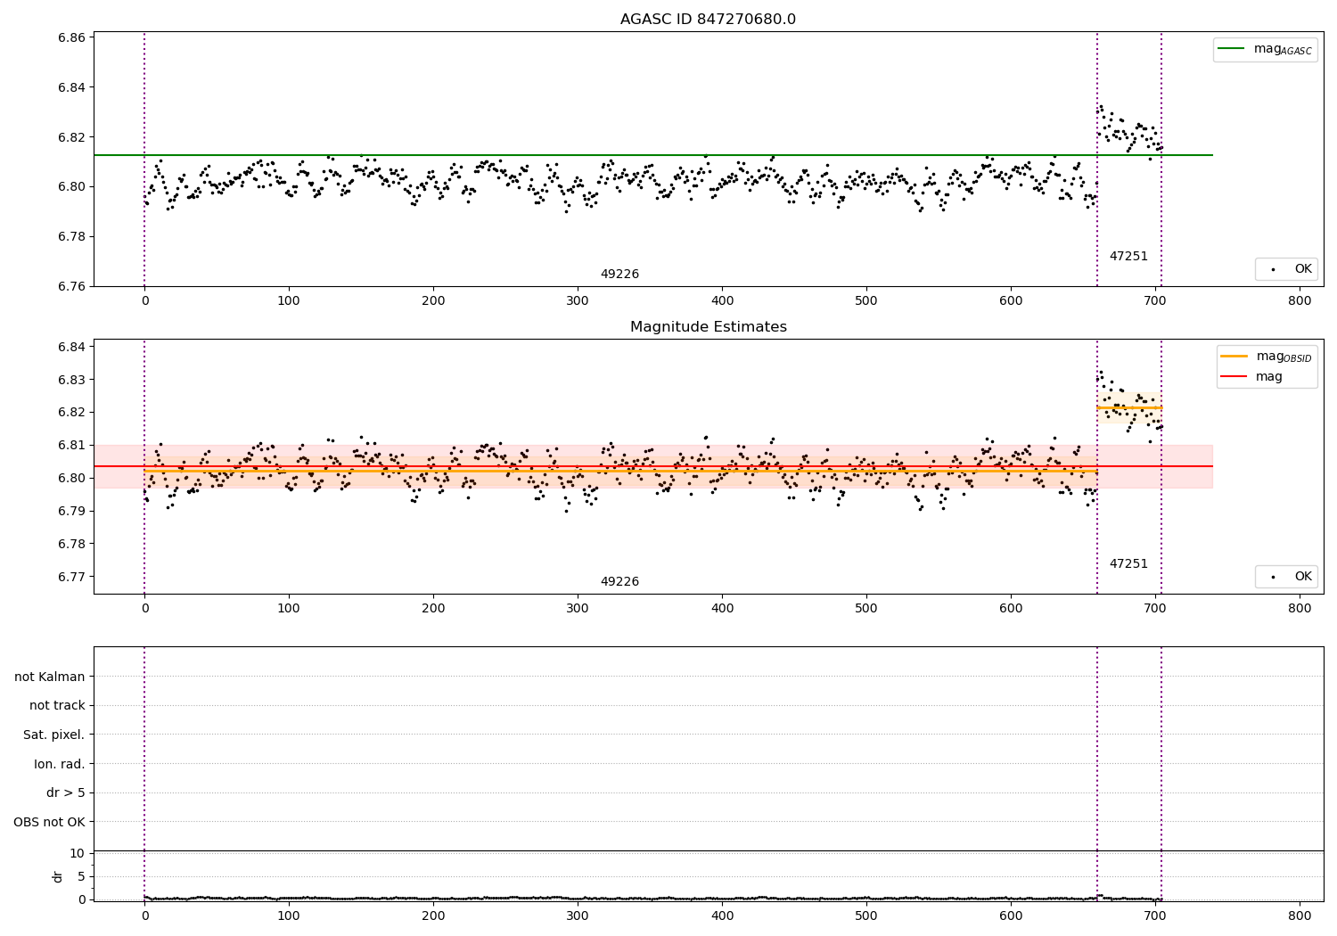
Task: Click the 6.83 y-tick in the middle plot
Action: click(71, 380)
